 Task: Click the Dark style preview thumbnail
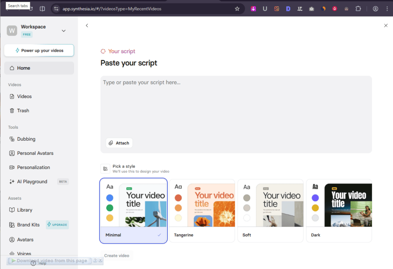[x=348, y=205]
